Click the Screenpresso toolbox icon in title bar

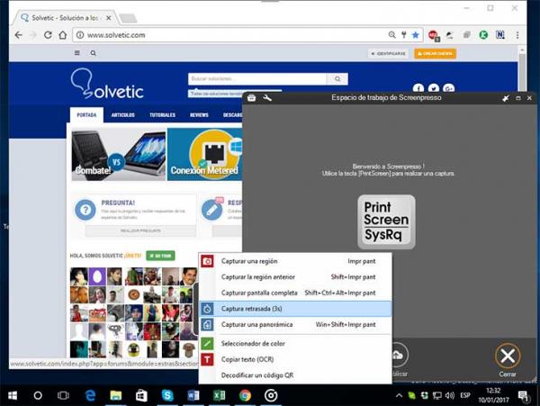(x=251, y=98)
